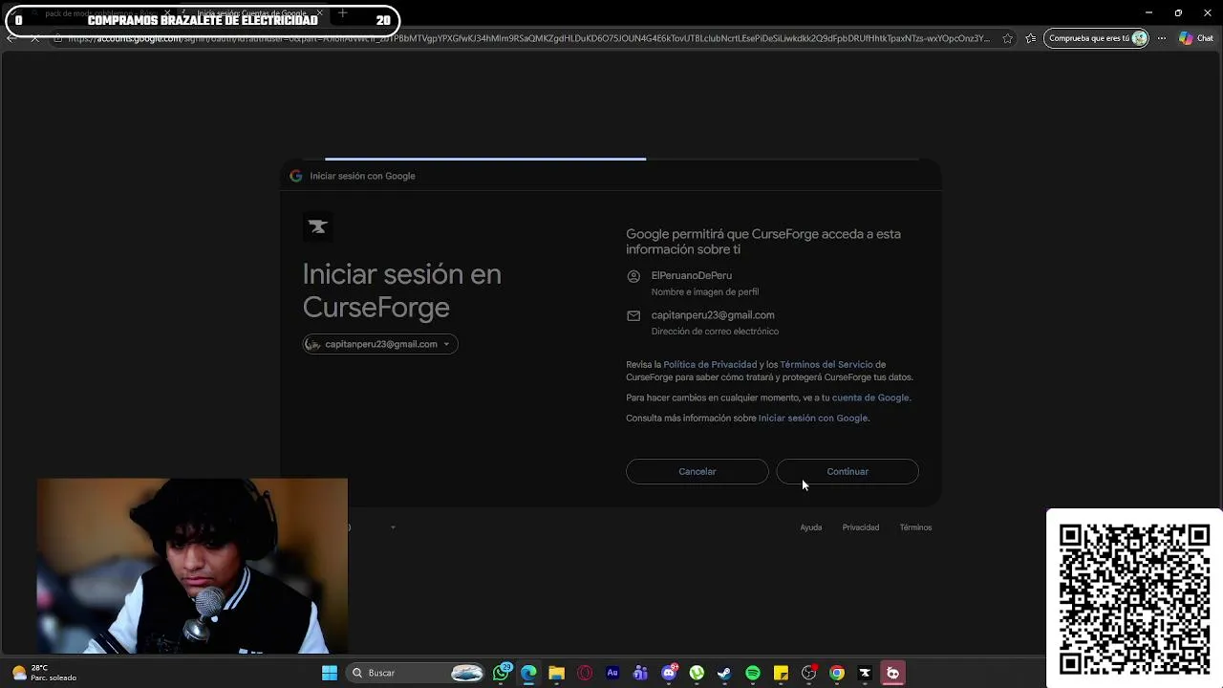
Task: Open File Explorer from the taskbar
Action: pyautogui.click(x=556, y=673)
